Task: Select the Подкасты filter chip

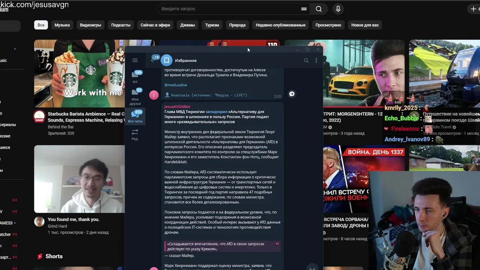Action: (x=121, y=25)
